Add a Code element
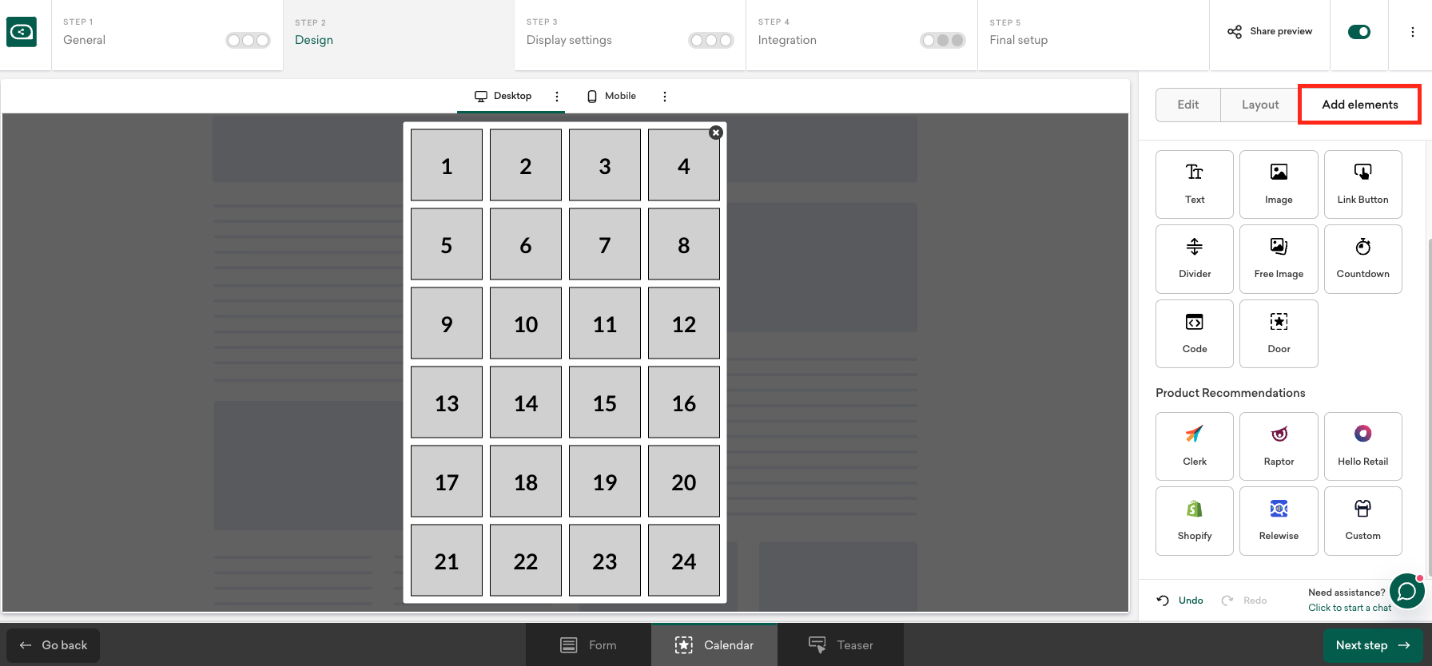The height and width of the screenshot is (666, 1432). (x=1195, y=334)
